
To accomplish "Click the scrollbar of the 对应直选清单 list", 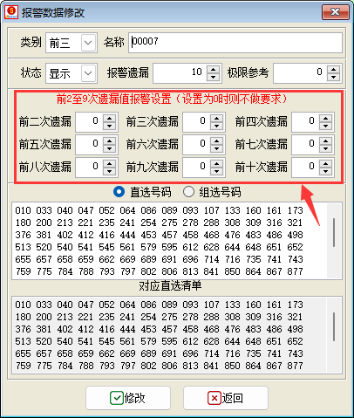I will tap(334, 334).
